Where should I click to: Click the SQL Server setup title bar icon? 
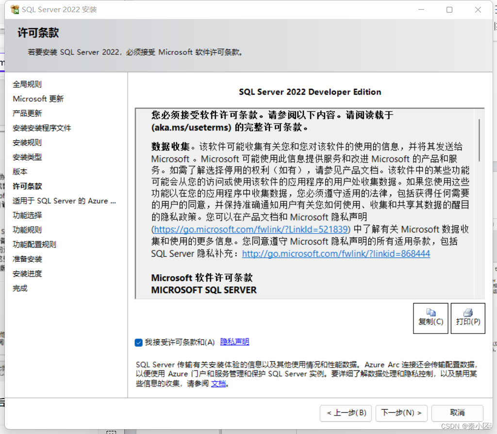15,10
